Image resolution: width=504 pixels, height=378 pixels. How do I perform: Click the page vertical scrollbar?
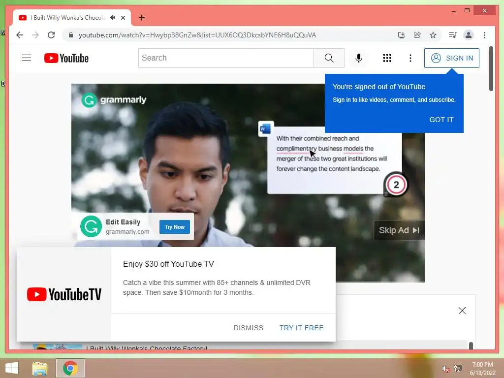point(491,69)
